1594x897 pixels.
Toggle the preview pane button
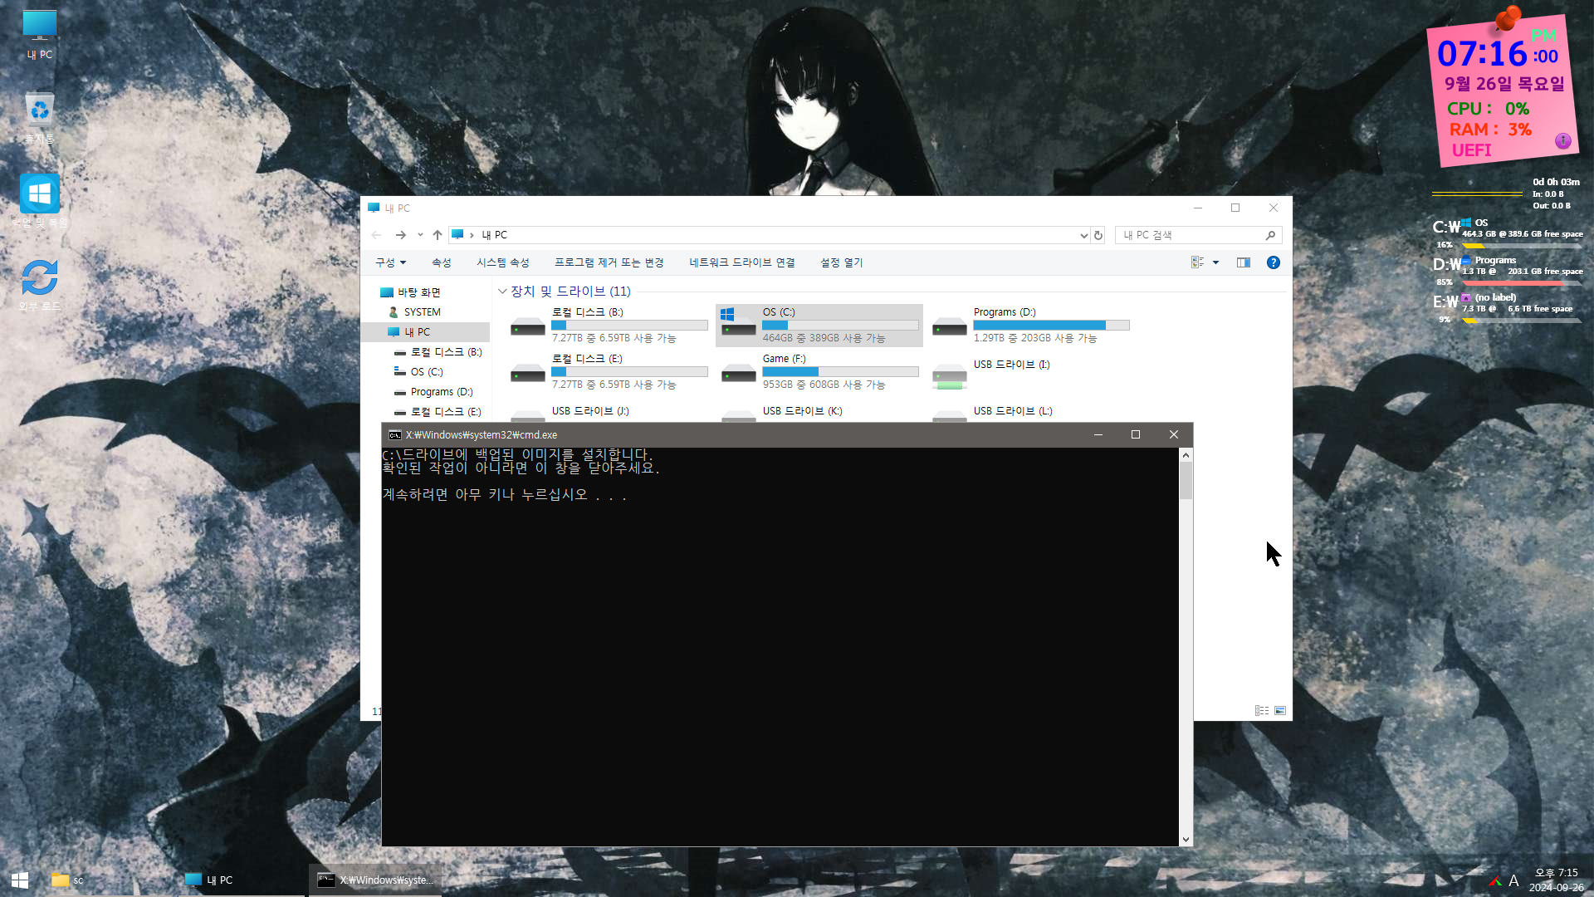tap(1243, 262)
